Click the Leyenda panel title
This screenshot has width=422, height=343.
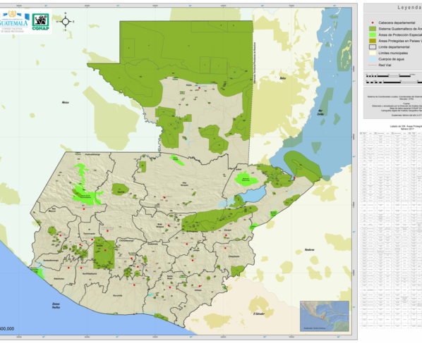point(409,8)
